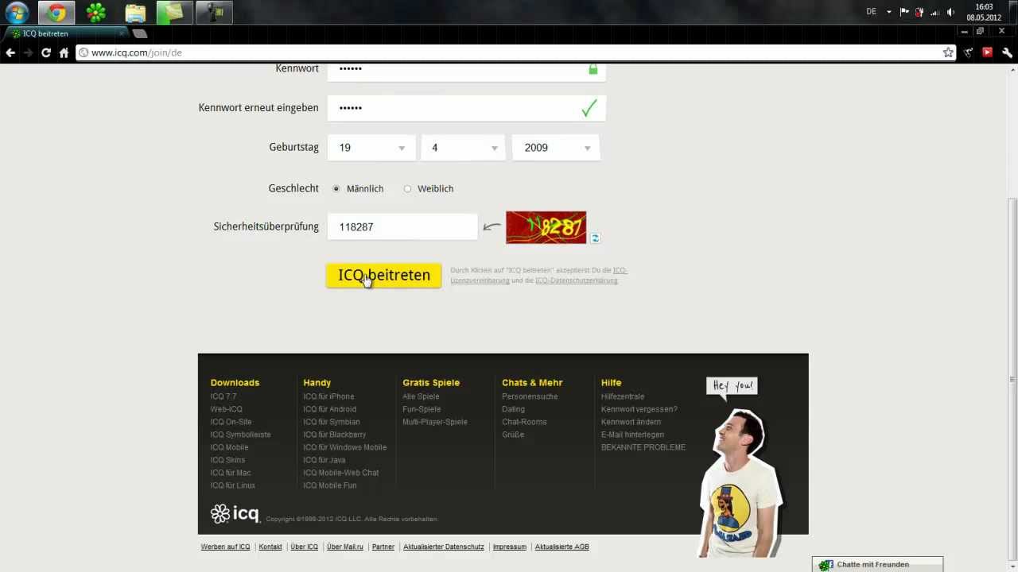Select the Weiblich radio button

[x=407, y=188]
